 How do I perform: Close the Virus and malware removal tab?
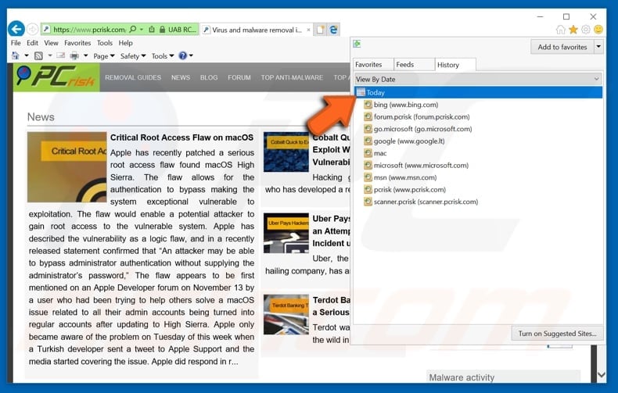[x=308, y=30]
